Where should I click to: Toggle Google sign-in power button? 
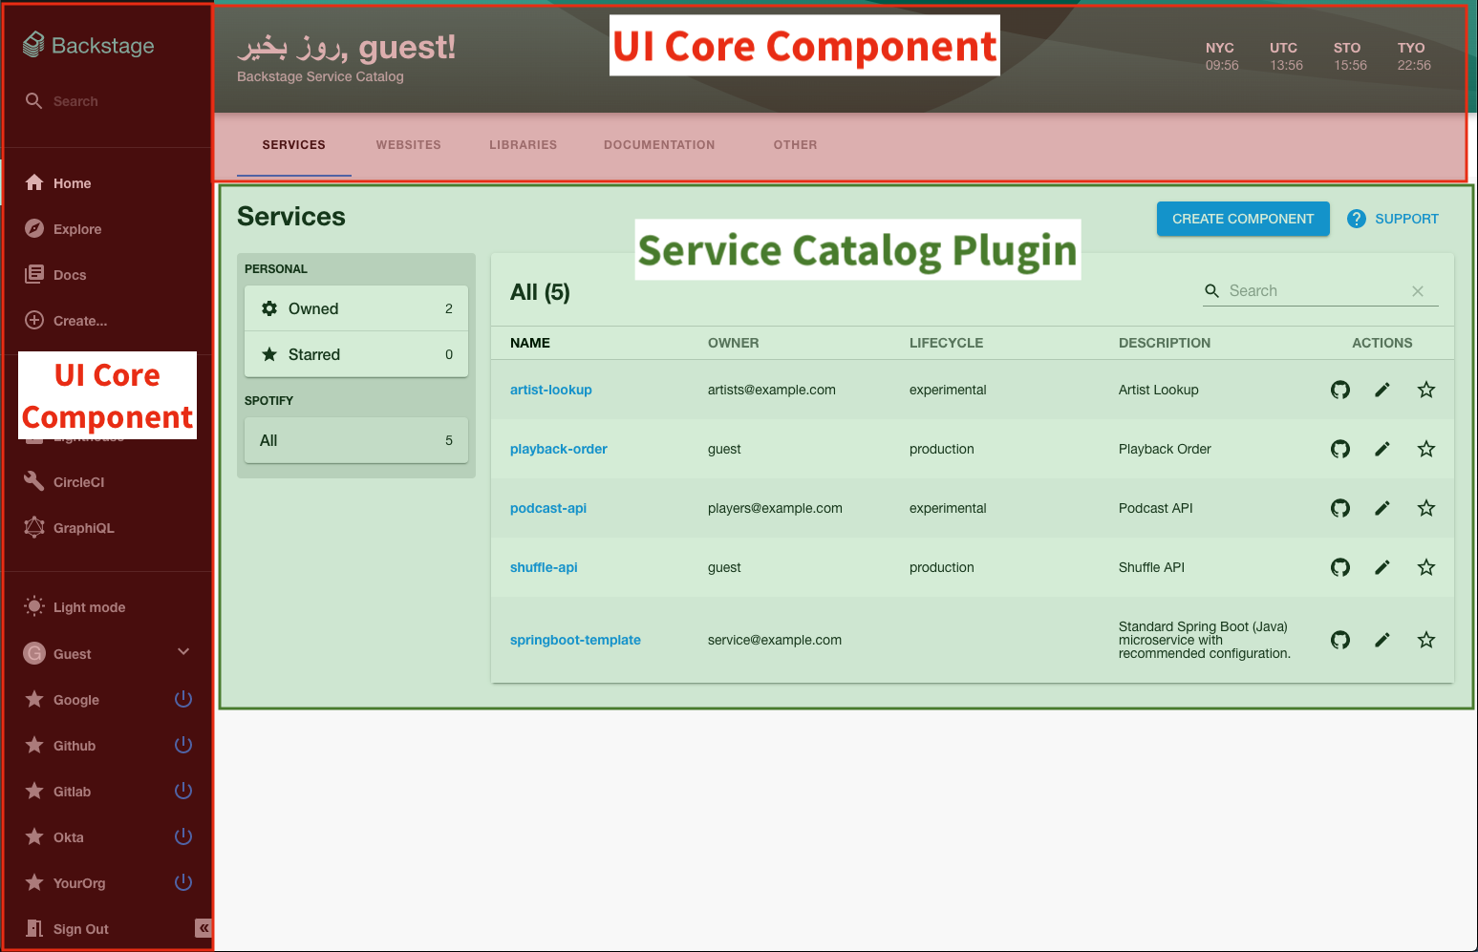coord(183,699)
